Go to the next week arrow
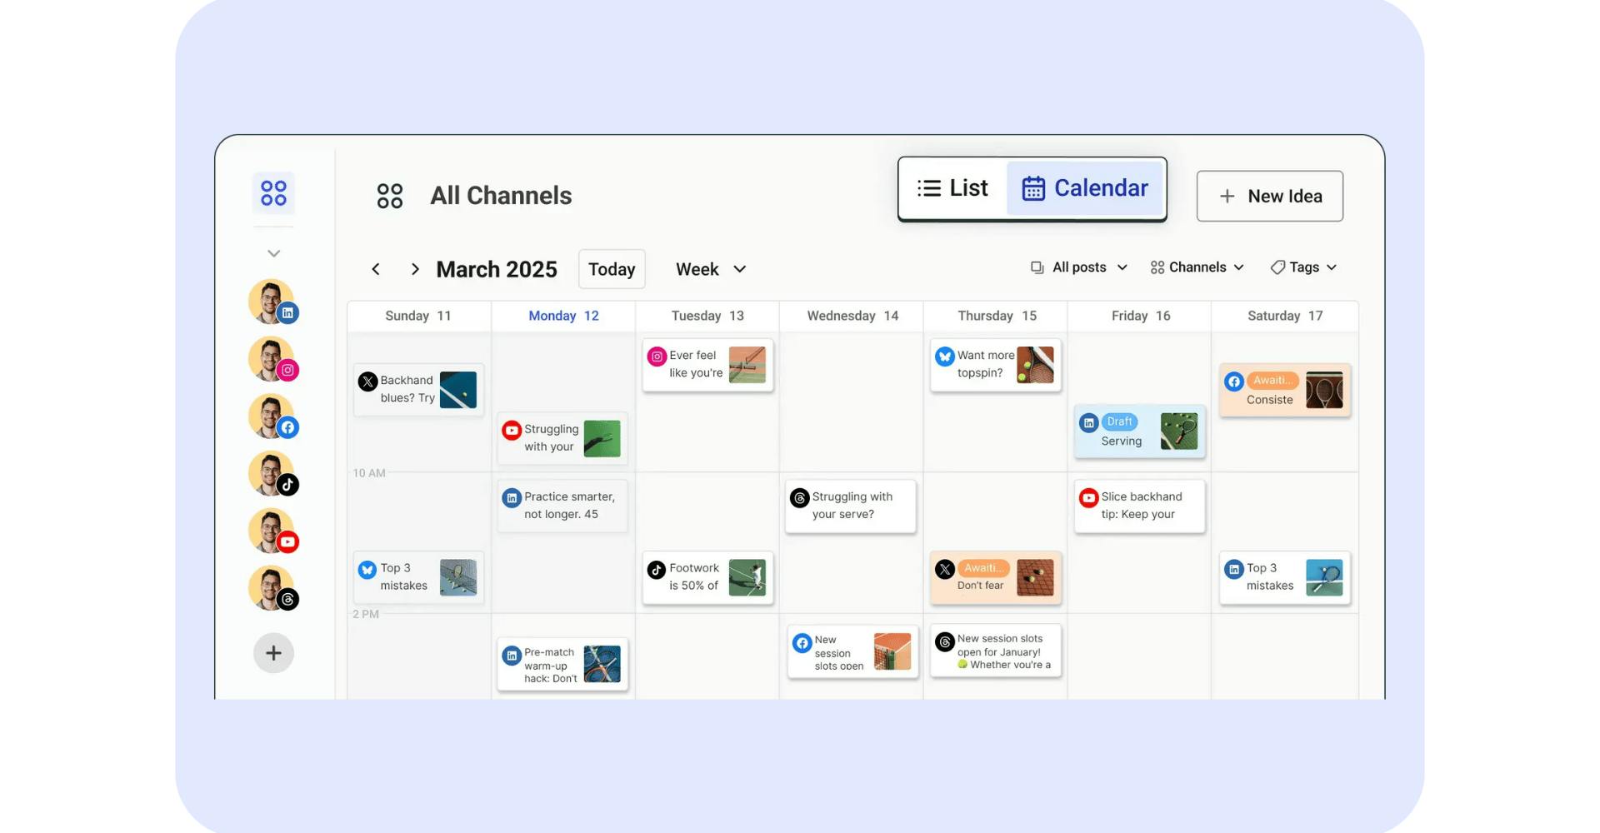 click(x=415, y=269)
